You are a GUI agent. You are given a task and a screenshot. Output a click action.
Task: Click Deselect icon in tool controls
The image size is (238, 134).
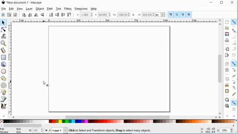(x=15, y=15)
